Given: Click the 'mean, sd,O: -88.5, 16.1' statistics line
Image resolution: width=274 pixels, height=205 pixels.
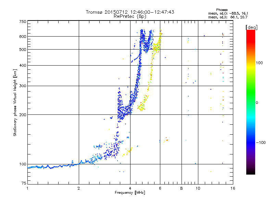Looking at the screenshot, I should (228, 13).
